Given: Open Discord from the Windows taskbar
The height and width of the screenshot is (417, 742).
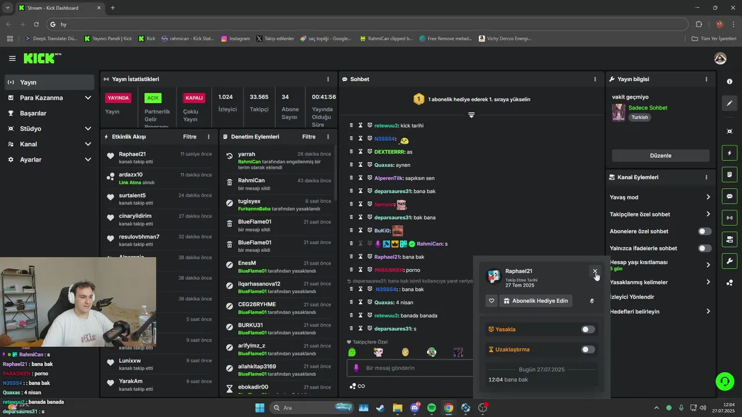Looking at the screenshot, I should (x=414, y=408).
